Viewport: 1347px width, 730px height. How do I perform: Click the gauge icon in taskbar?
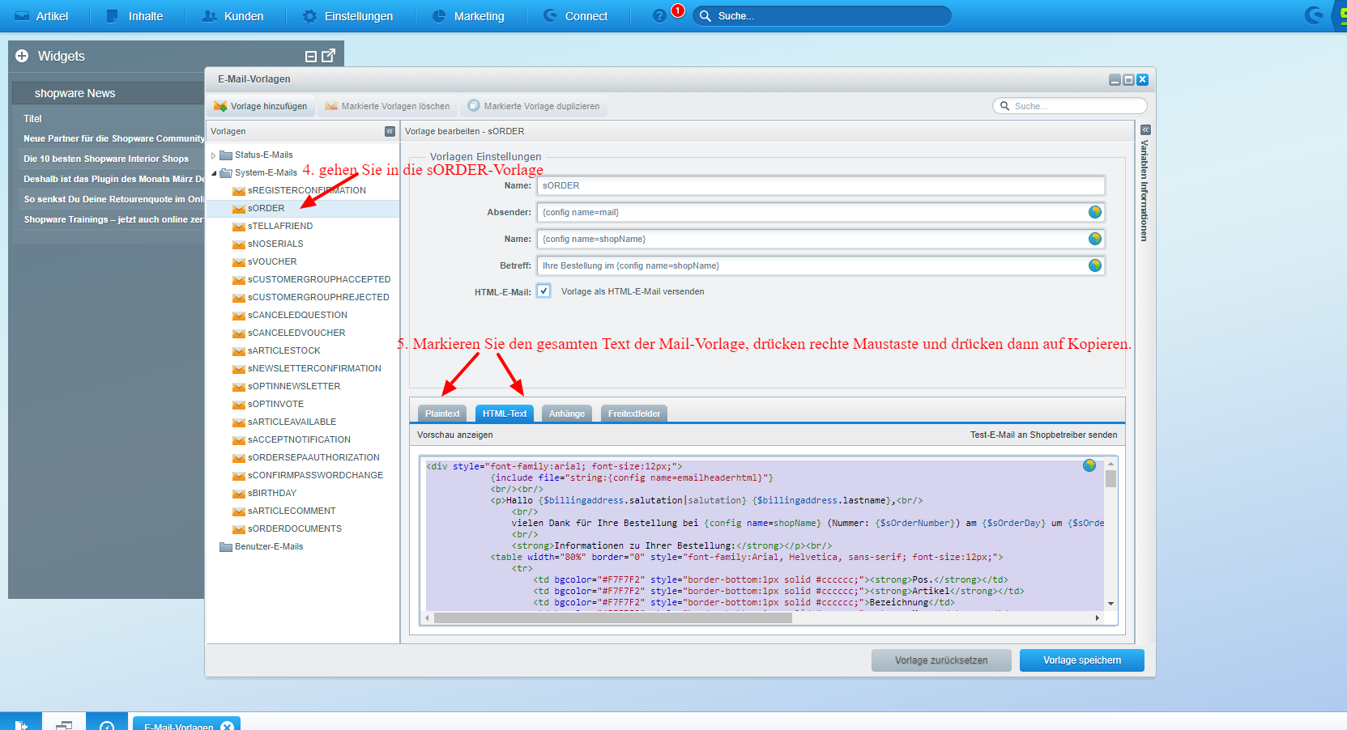[x=107, y=724]
